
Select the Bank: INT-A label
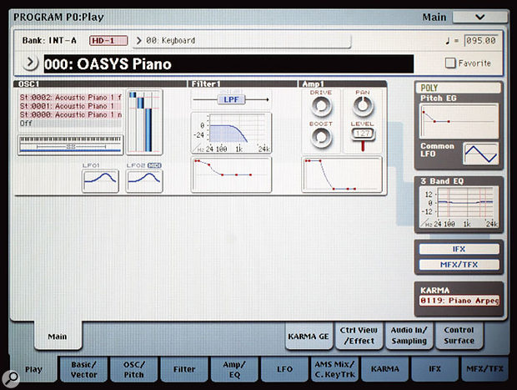tap(49, 41)
